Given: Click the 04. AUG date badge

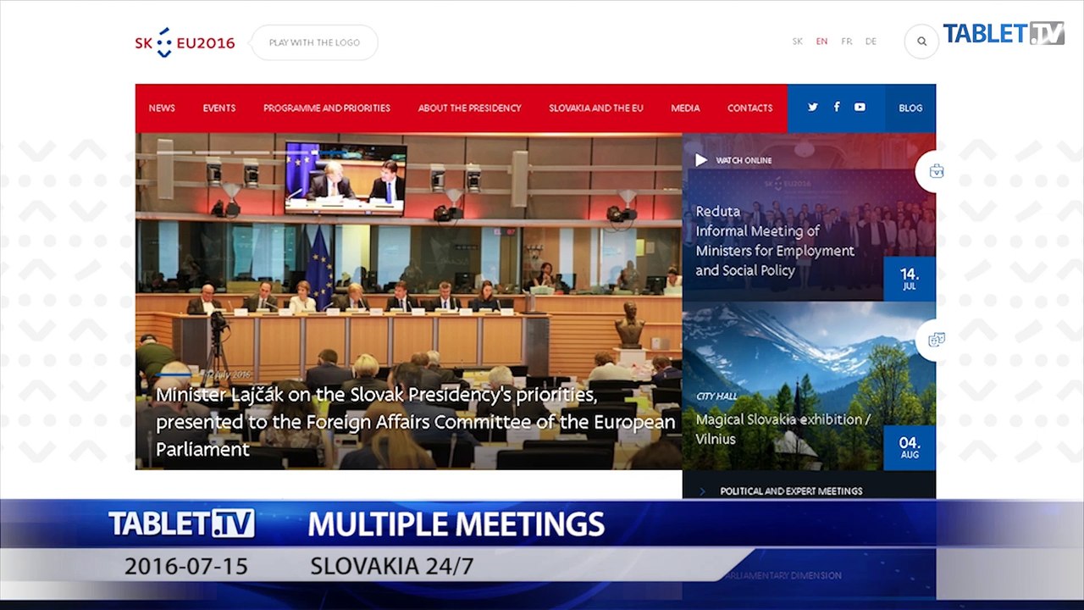Looking at the screenshot, I should point(910,447).
